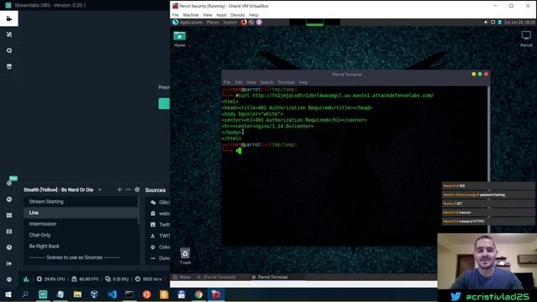Open VirtualBox View menu
Viewport: 537px width, 302px height.
click(x=207, y=15)
